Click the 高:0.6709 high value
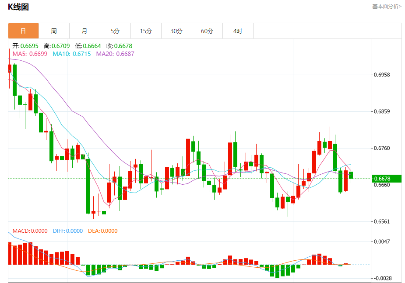The width and height of the screenshot is (405, 283). pyautogui.click(x=56, y=46)
